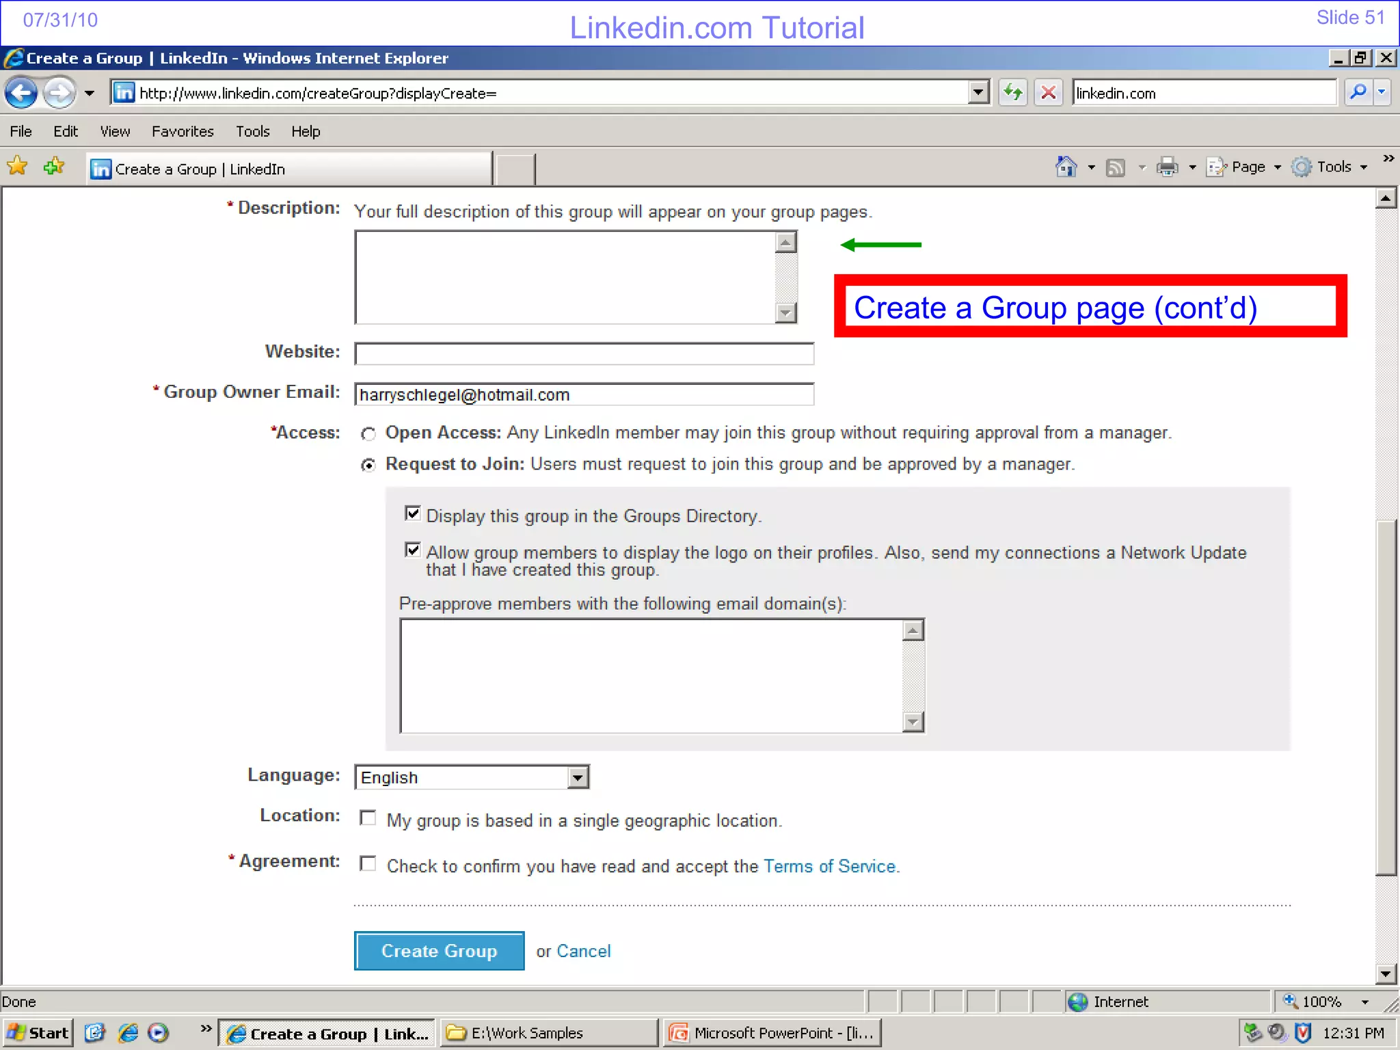Switch to E:\Work Samples taskbar window
This screenshot has height=1050, width=1400.
549,1033
